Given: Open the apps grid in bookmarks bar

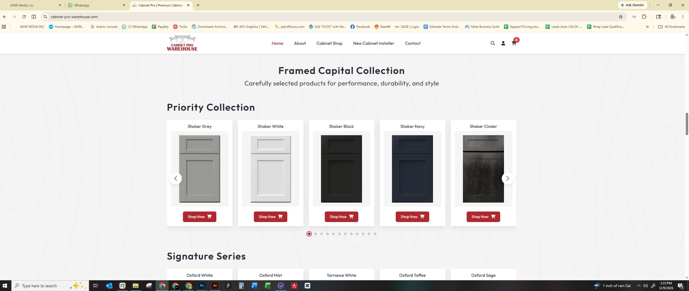Looking at the screenshot, I should 4,27.
